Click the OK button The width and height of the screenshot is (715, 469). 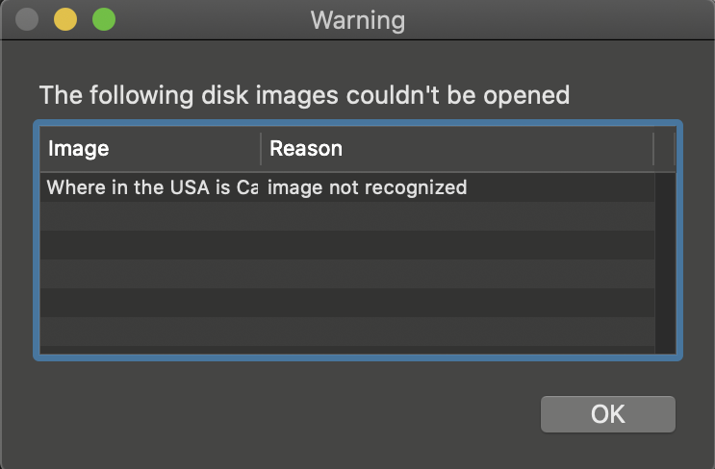click(608, 414)
